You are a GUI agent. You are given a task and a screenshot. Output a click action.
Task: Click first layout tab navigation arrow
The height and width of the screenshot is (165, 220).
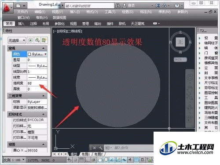54,154
